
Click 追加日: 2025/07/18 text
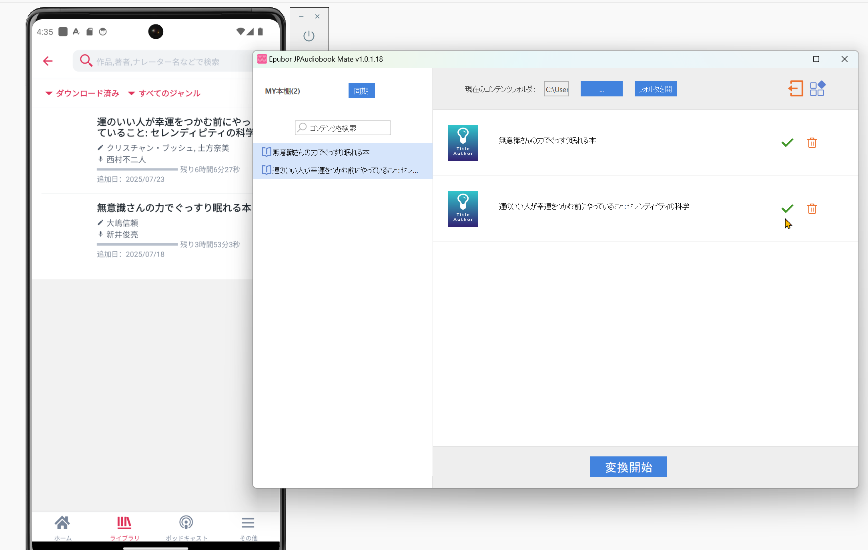(130, 254)
